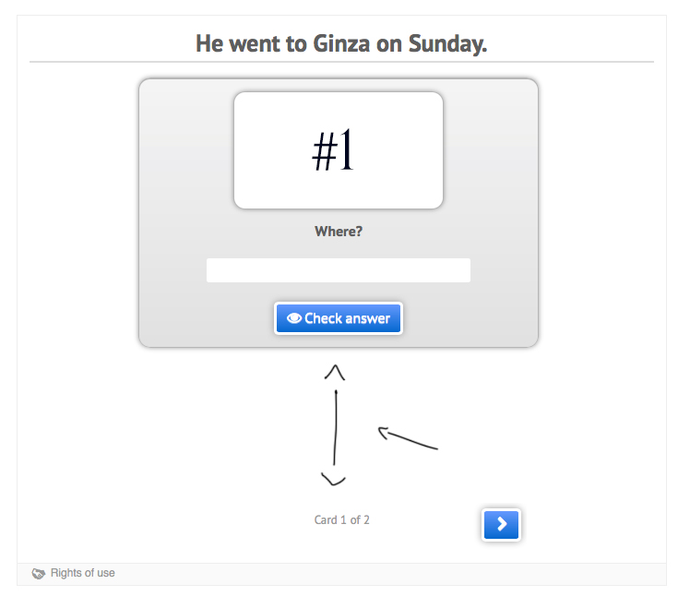Select the white #1 flashcard

point(339,150)
